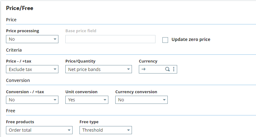
Task: Select the Price section header
Action: (x=11, y=20)
